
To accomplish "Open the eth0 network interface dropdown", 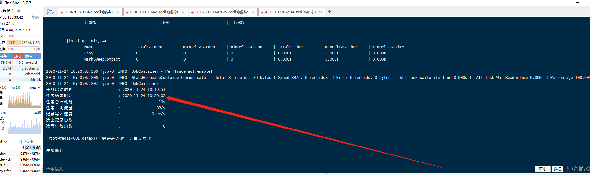I will pyautogui.click(x=34, y=88).
